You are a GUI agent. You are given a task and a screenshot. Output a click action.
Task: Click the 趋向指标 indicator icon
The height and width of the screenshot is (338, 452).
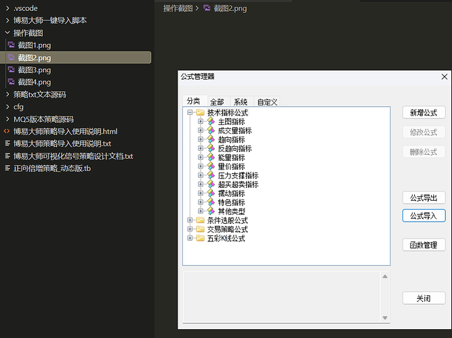click(x=211, y=139)
